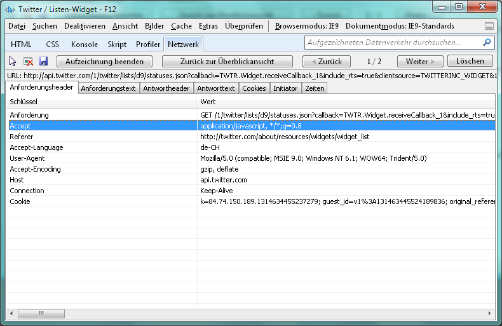The height and width of the screenshot is (326, 502).
Task: Select the Netzwerk tab
Action: (x=183, y=44)
